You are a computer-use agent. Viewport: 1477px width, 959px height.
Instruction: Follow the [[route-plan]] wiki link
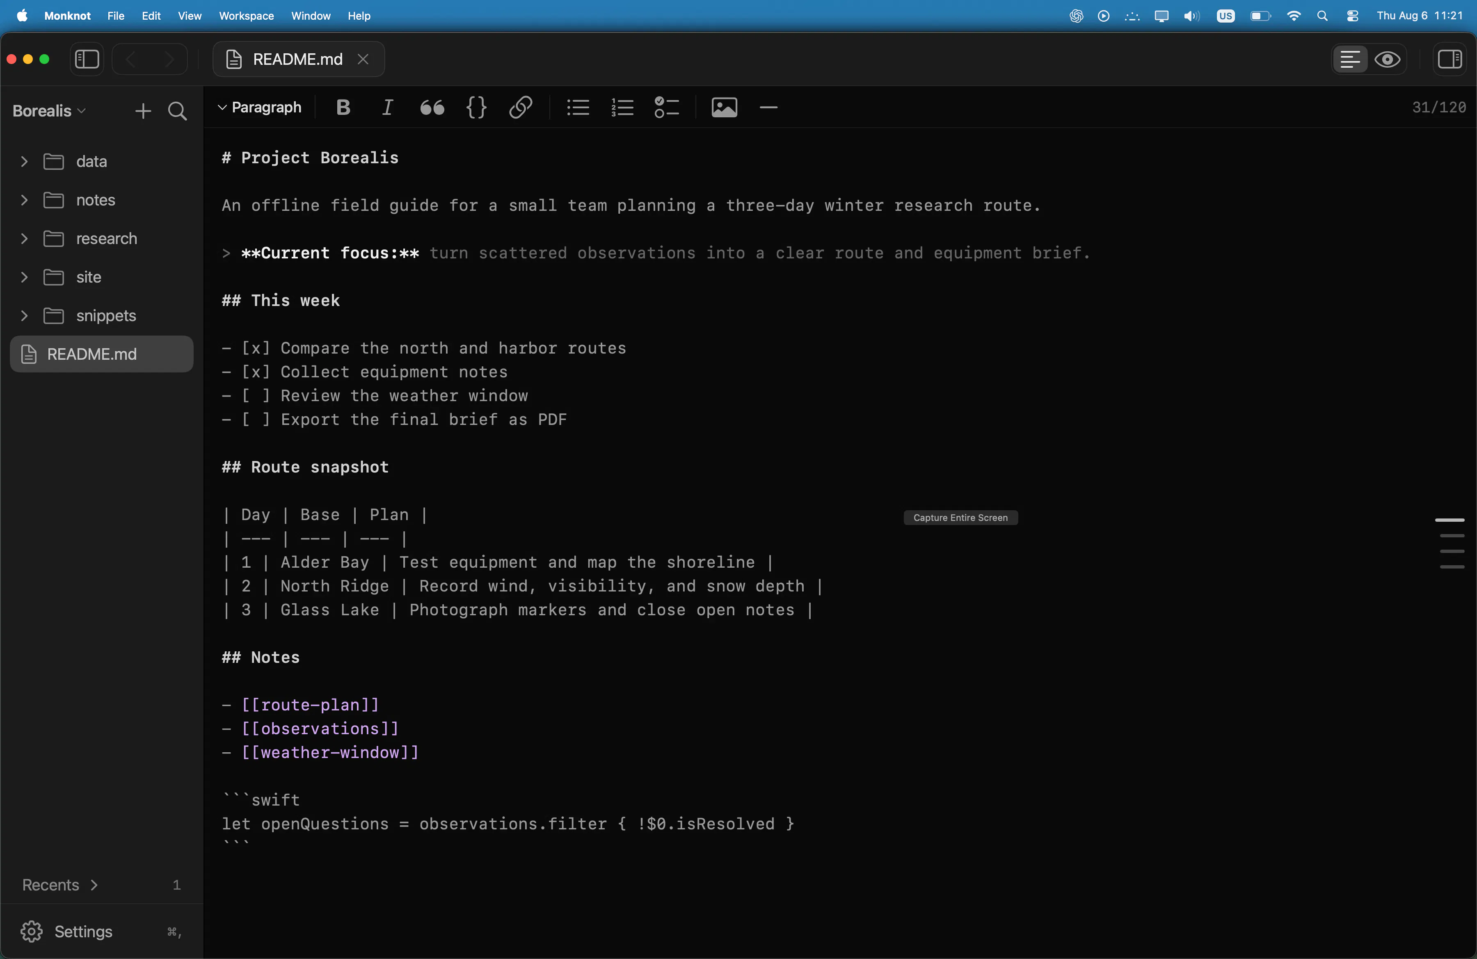(310, 705)
